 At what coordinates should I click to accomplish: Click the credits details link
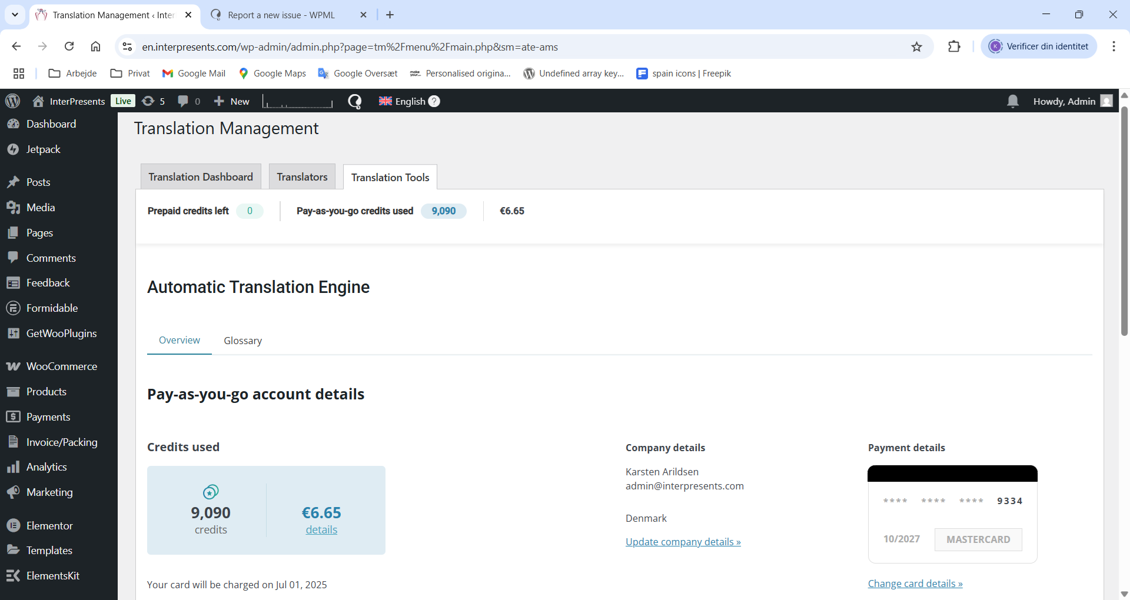(x=321, y=530)
